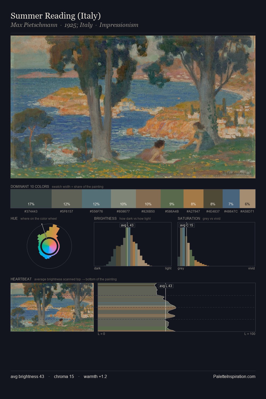This screenshot has width=266, height=399.
Task: Select the #5F6157 grey swatch
Action: click(67, 199)
